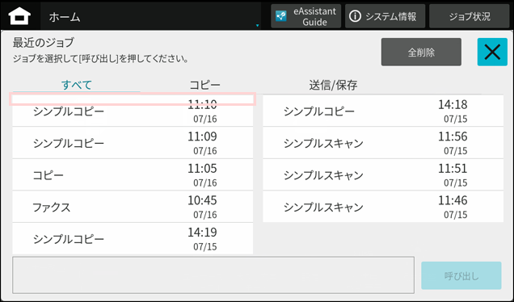The width and height of the screenshot is (514, 302).
Task: Delete all jobs with 全削除
Action: click(x=421, y=52)
